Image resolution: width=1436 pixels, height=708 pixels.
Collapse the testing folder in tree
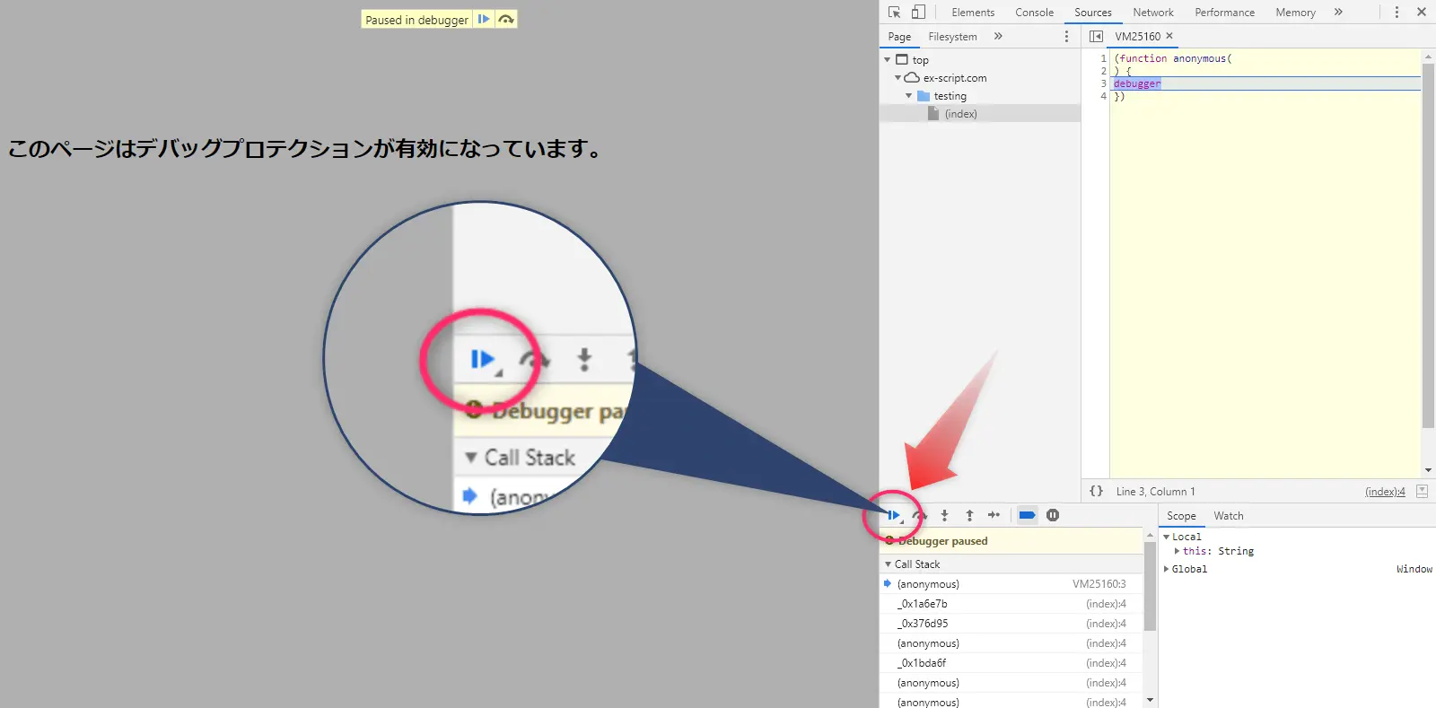tap(908, 96)
